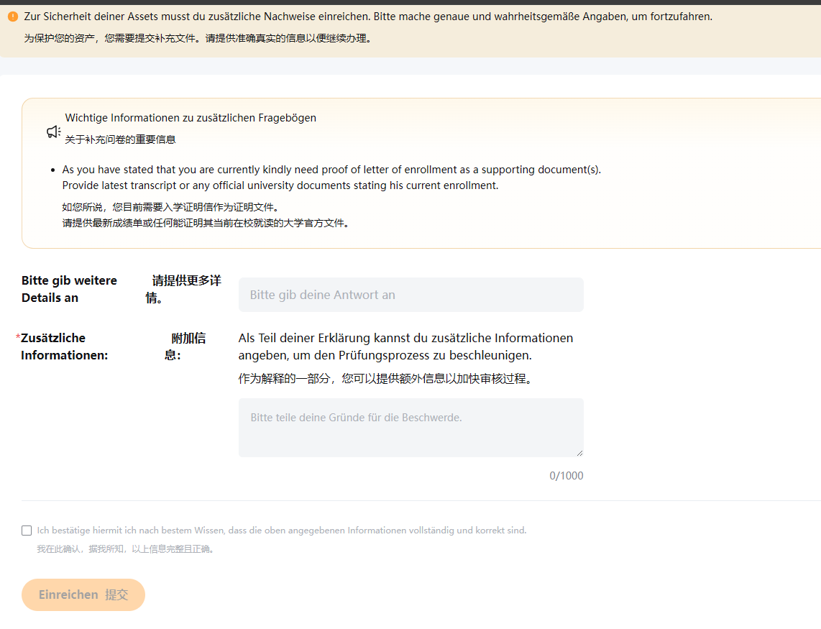
Task: Click Chinese line '请提供最新成绩单' in notice box
Action: coord(207,223)
